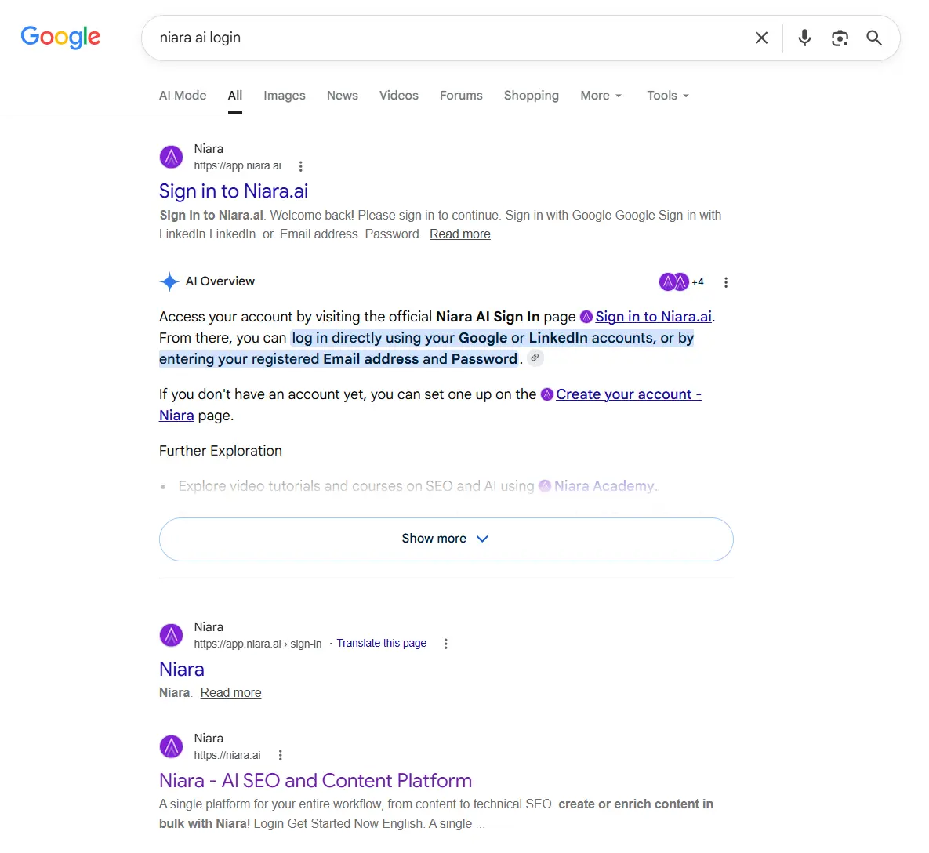Open the Niara Academy link
This screenshot has width=929, height=853.
pos(604,486)
